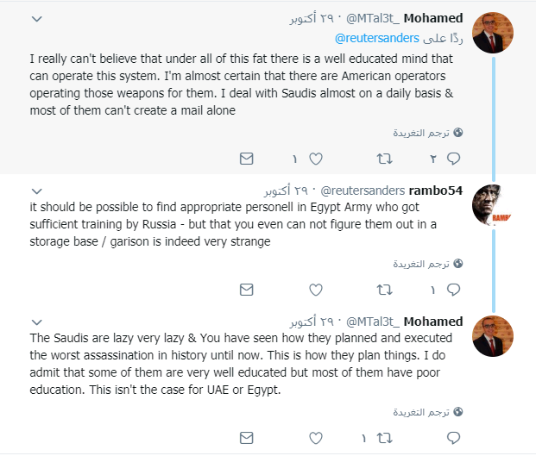Retweet the tweet about Saudis being lazy
The image size is (536, 456).
[x=385, y=437]
